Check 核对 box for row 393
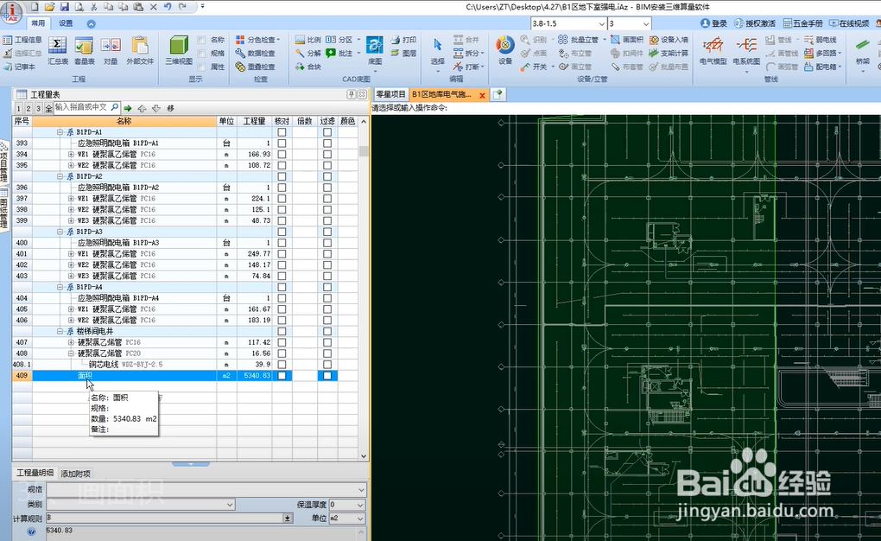881x541 pixels. coord(282,143)
